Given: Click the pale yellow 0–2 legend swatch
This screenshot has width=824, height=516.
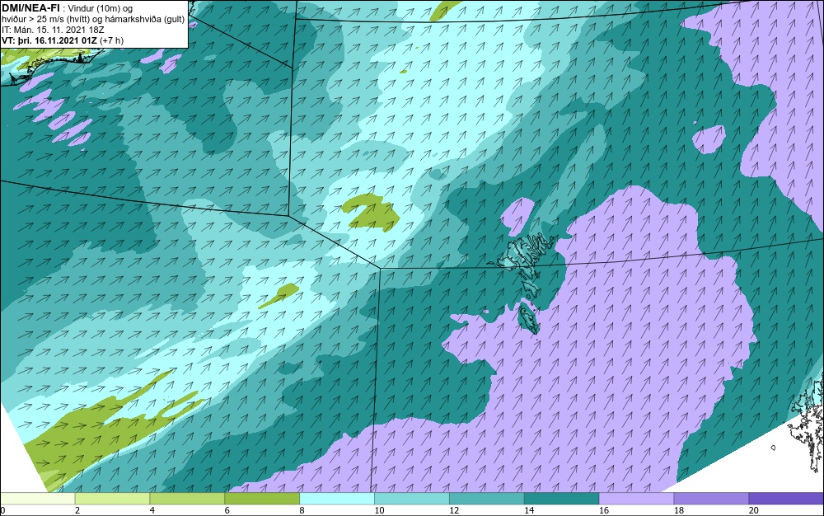Looking at the screenshot, I should coord(38,498).
